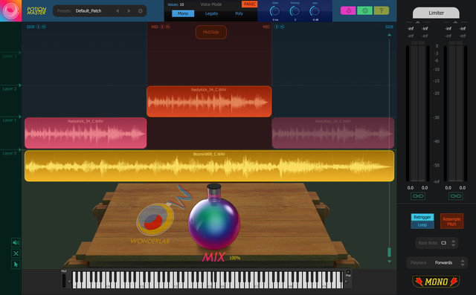Click the Glide knob
The height and width of the screenshot is (295, 476).
(274, 11)
